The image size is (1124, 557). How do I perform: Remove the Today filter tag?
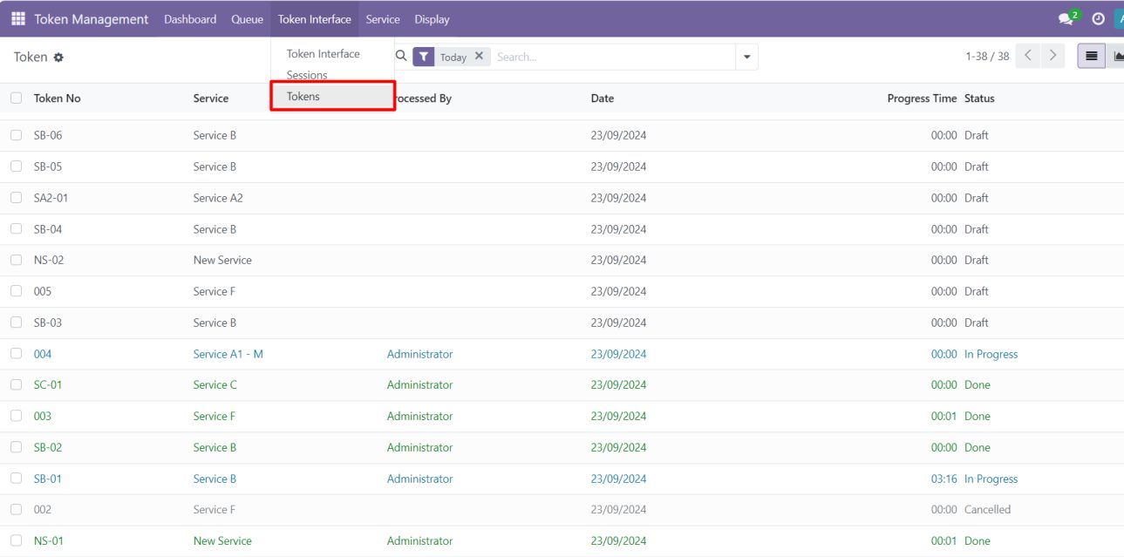pos(479,57)
